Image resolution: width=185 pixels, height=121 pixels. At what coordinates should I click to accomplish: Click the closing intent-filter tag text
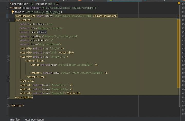(35, 77)
